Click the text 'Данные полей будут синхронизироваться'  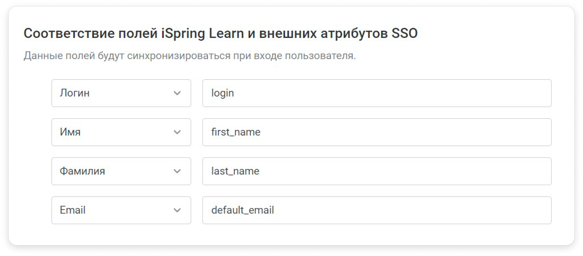(x=127, y=56)
